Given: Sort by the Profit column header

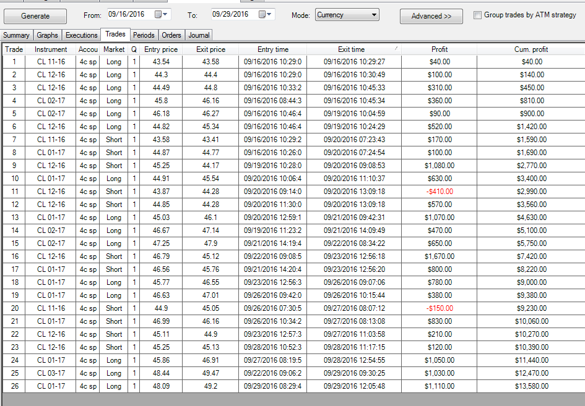Looking at the screenshot, I should click(439, 49).
